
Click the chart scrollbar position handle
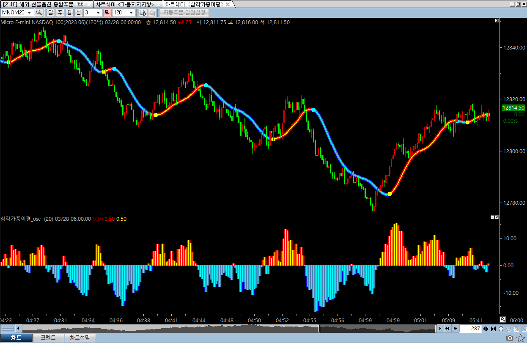(319, 329)
